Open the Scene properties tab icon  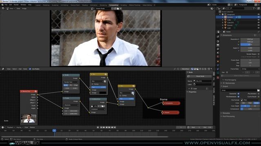[x=218, y=53]
